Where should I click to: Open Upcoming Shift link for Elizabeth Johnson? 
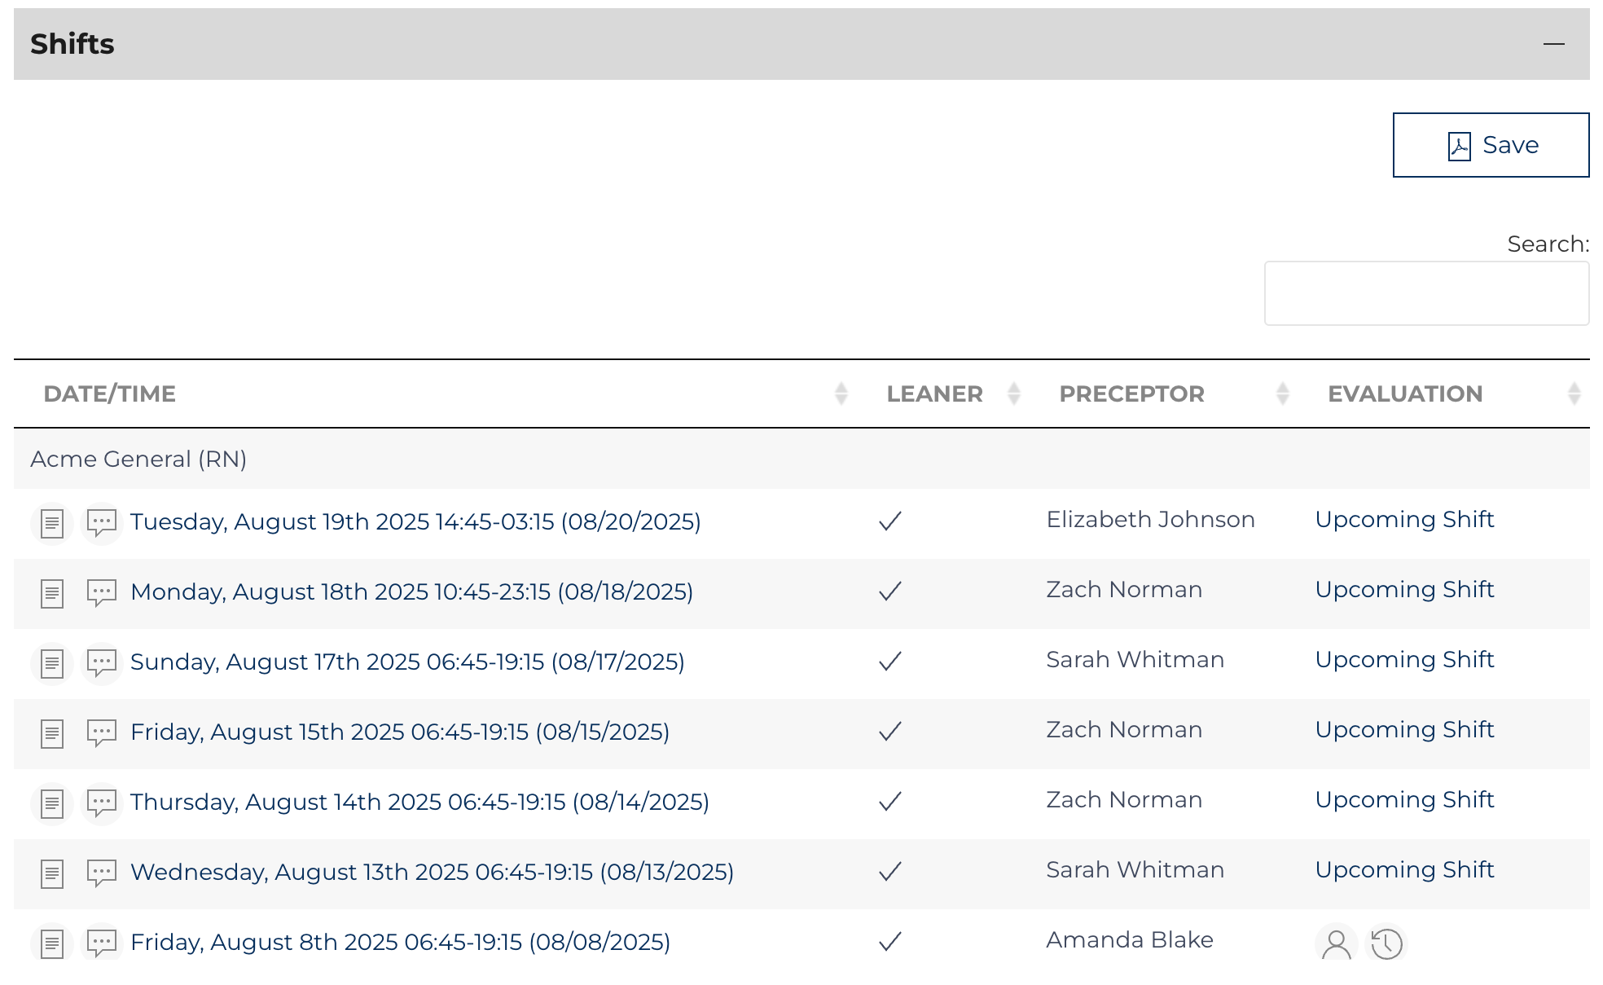pos(1404,520)
